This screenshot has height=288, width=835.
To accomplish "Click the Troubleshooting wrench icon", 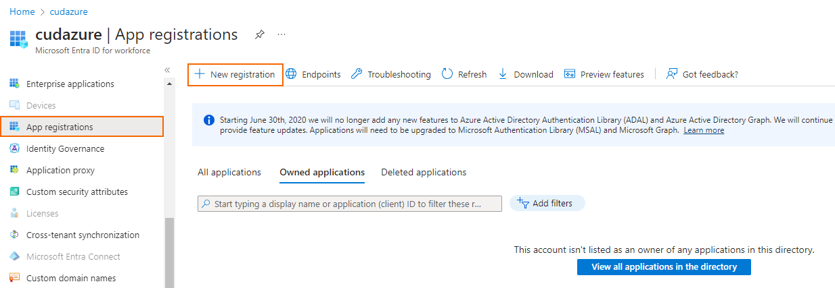I will coord(357,74).
